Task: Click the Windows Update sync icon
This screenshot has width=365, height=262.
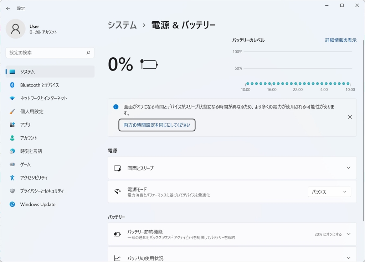Action: [12, 204]
